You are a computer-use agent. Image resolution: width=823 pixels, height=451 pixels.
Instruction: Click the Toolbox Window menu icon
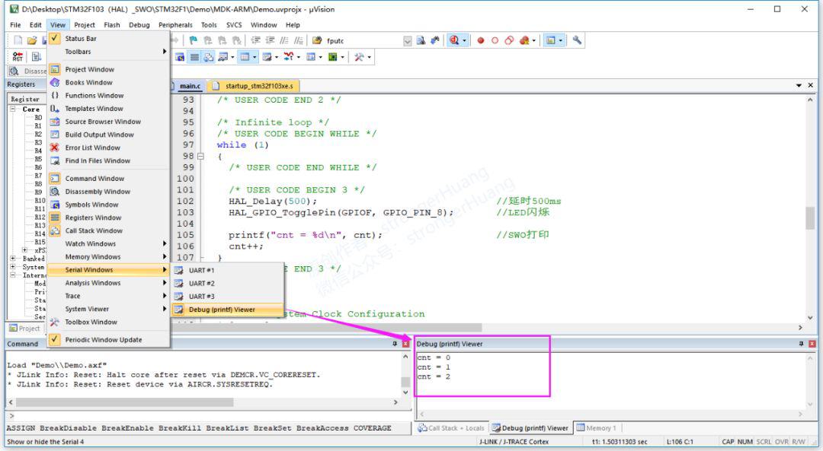pyautogui.click(x=55, y=322)
